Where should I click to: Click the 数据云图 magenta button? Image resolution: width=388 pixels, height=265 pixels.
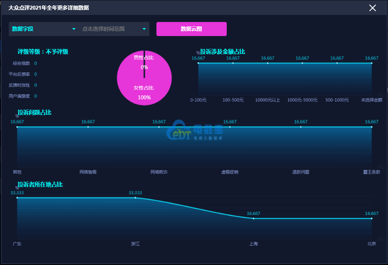[x=191, y=29]
